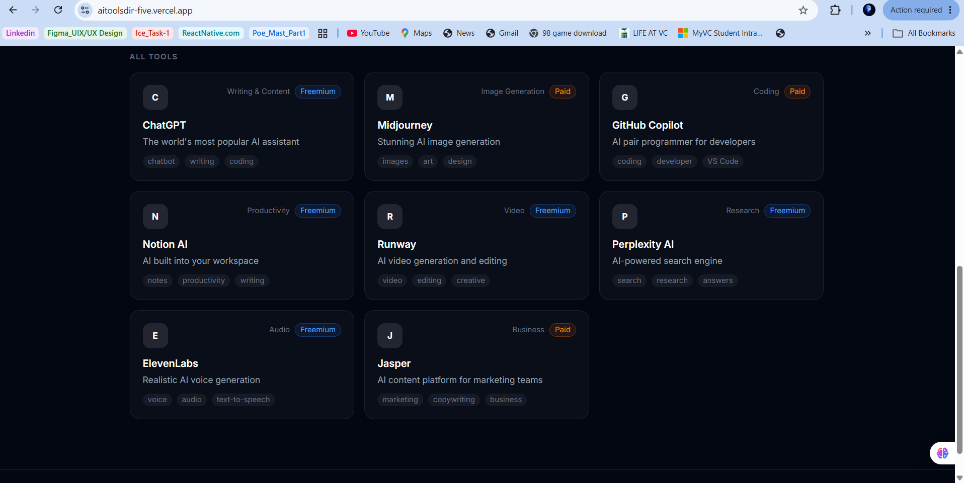Open the Perplexity AI tool title

coord(643,244)
